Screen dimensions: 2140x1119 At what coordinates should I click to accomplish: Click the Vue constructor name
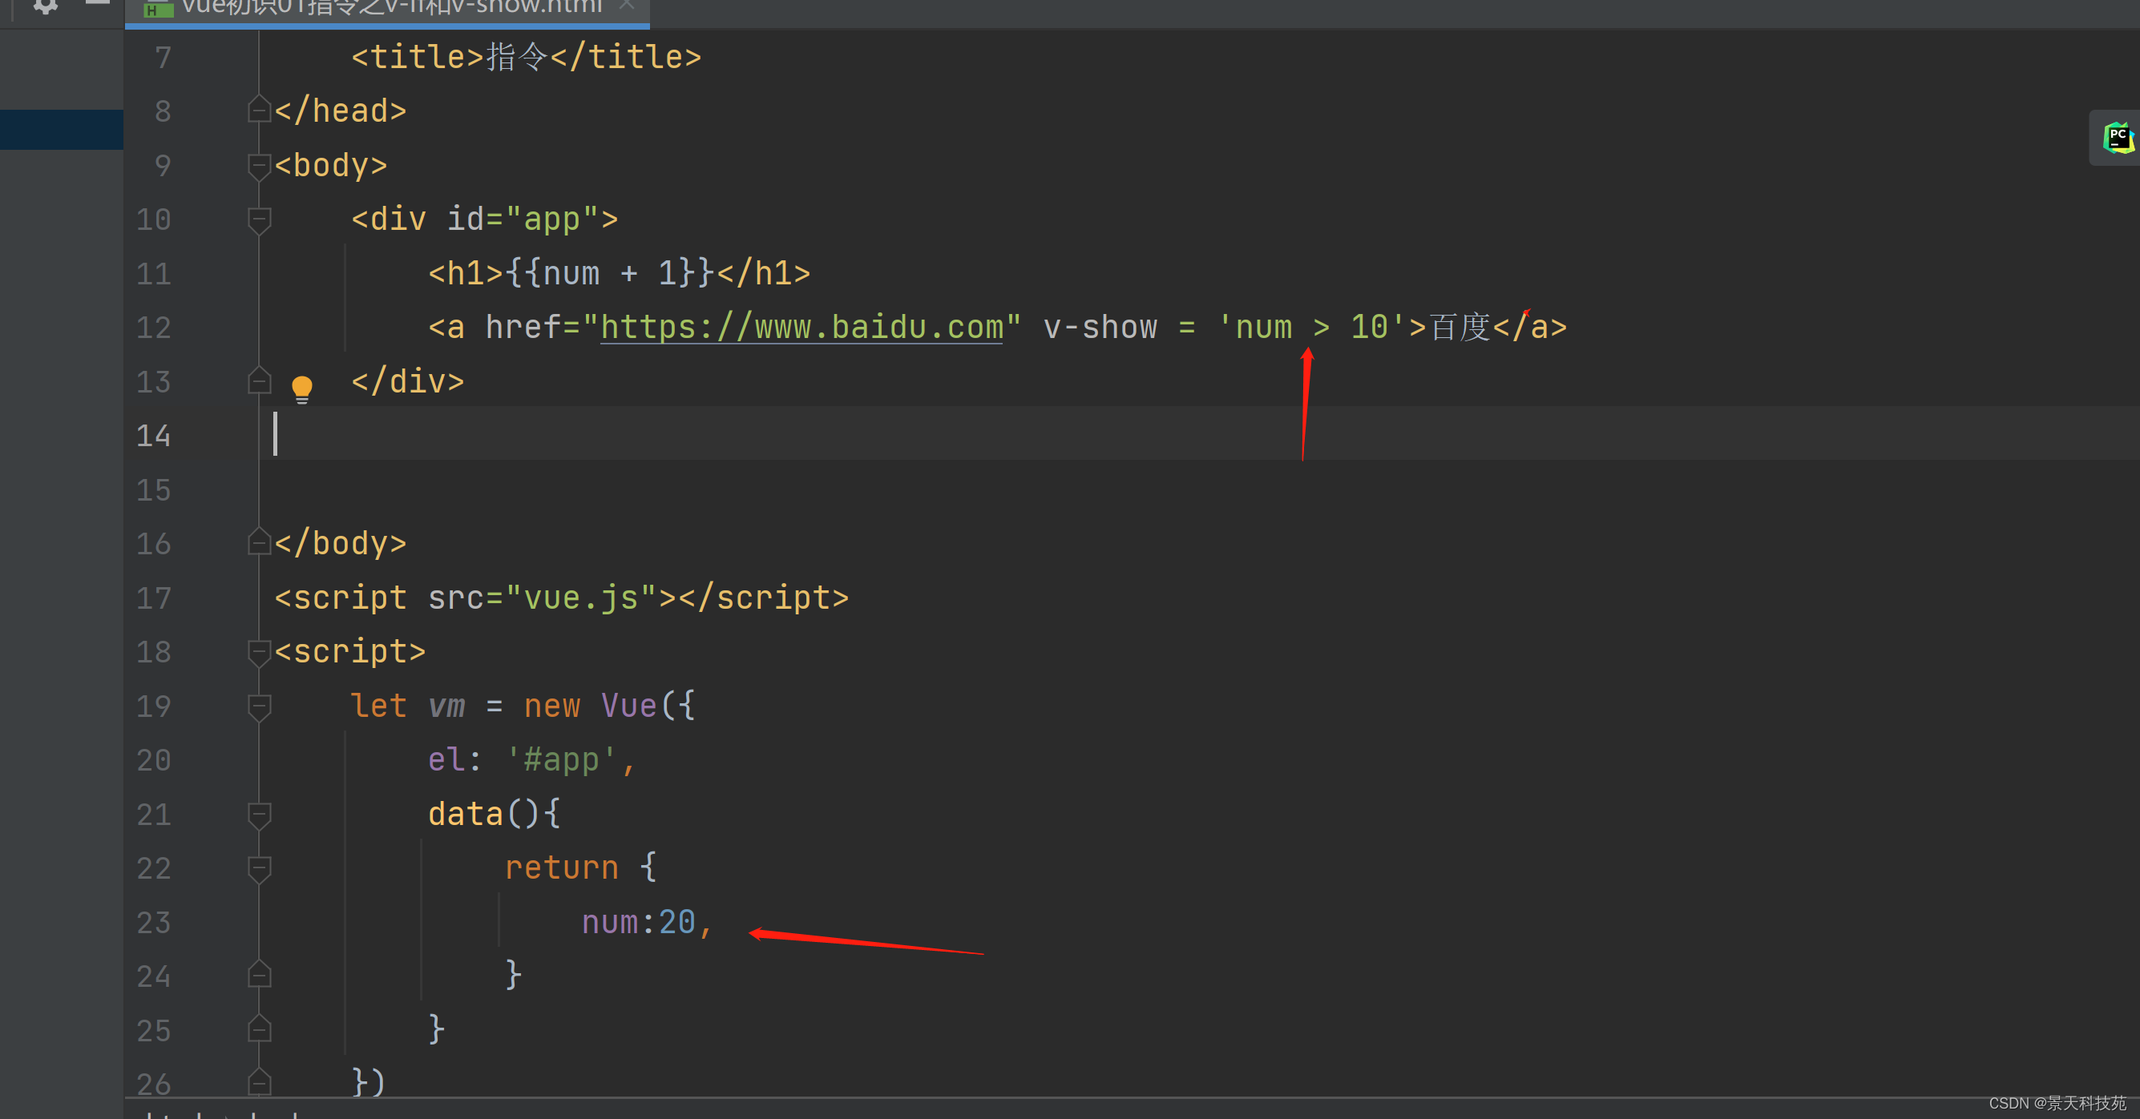tap(629, 706)
